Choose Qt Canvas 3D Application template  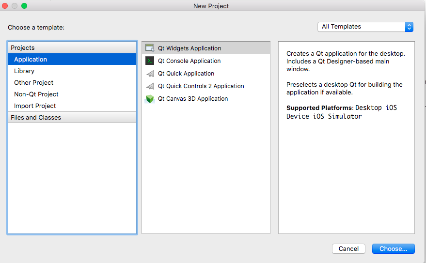pyautogui.click(x=206, y=99)
